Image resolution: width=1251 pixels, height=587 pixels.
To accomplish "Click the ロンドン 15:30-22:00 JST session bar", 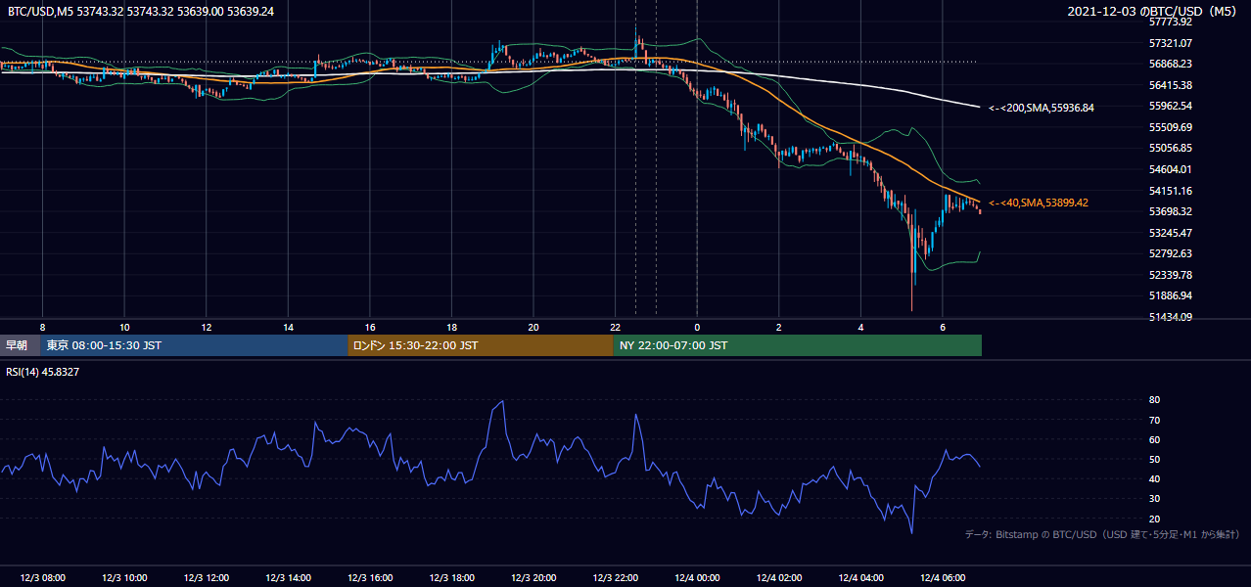I will pyautogui.click(x=481, y=345).
